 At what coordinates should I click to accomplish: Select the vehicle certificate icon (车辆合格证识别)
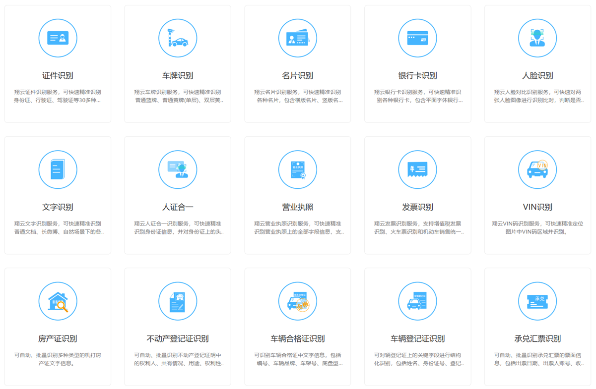point(298,301)
